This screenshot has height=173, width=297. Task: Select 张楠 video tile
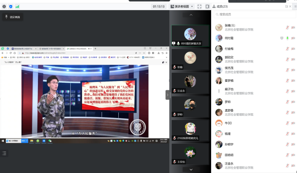190,59
